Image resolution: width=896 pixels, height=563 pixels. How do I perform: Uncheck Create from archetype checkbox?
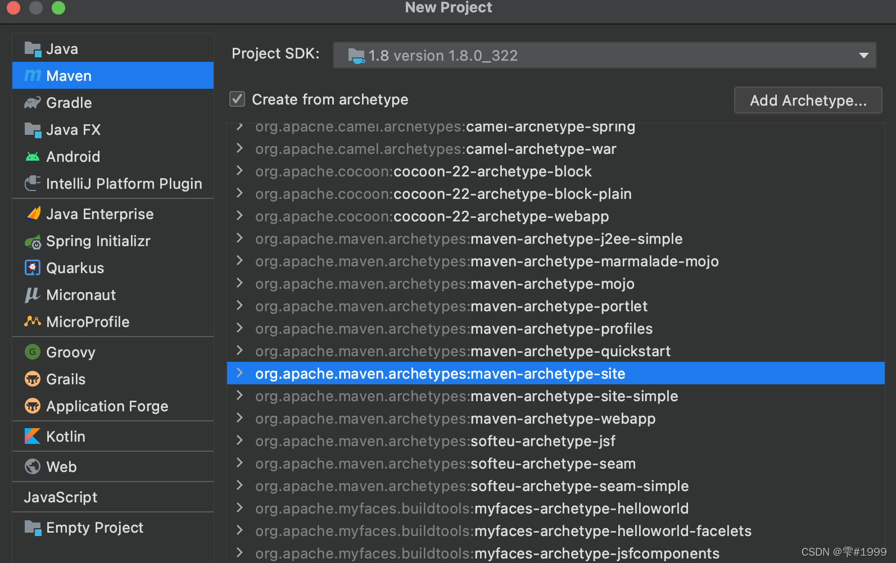tap(237, 99)
